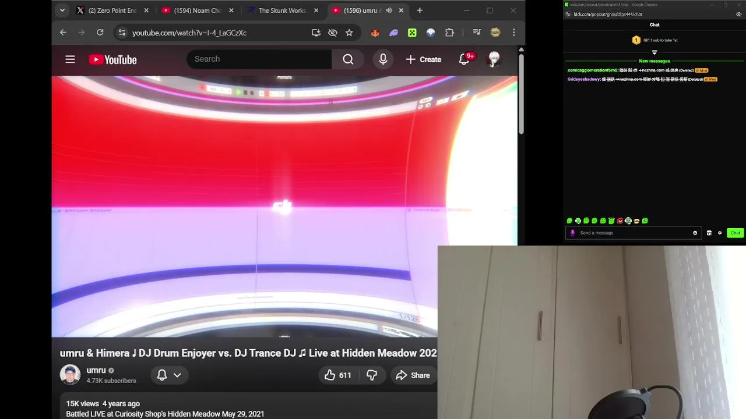Like the video with 611 likes
The height and width of the screenshot is (419, 746).
[338, 375]
